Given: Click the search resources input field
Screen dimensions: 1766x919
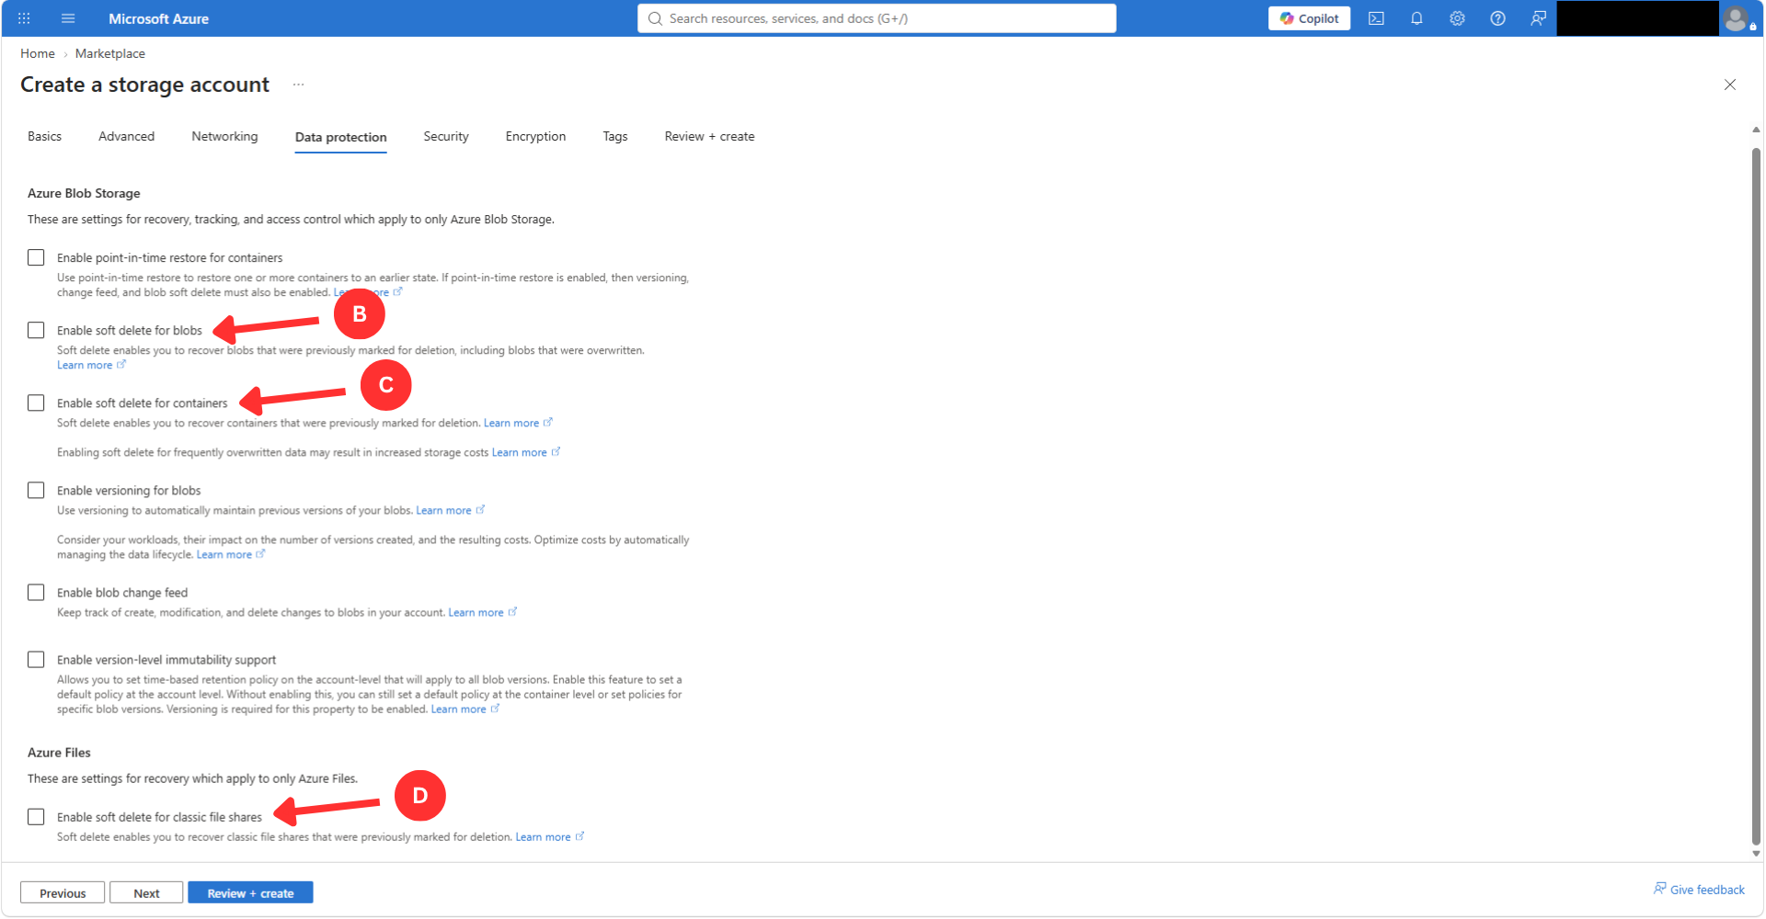Looking at the screenshot, I should 877,18.
